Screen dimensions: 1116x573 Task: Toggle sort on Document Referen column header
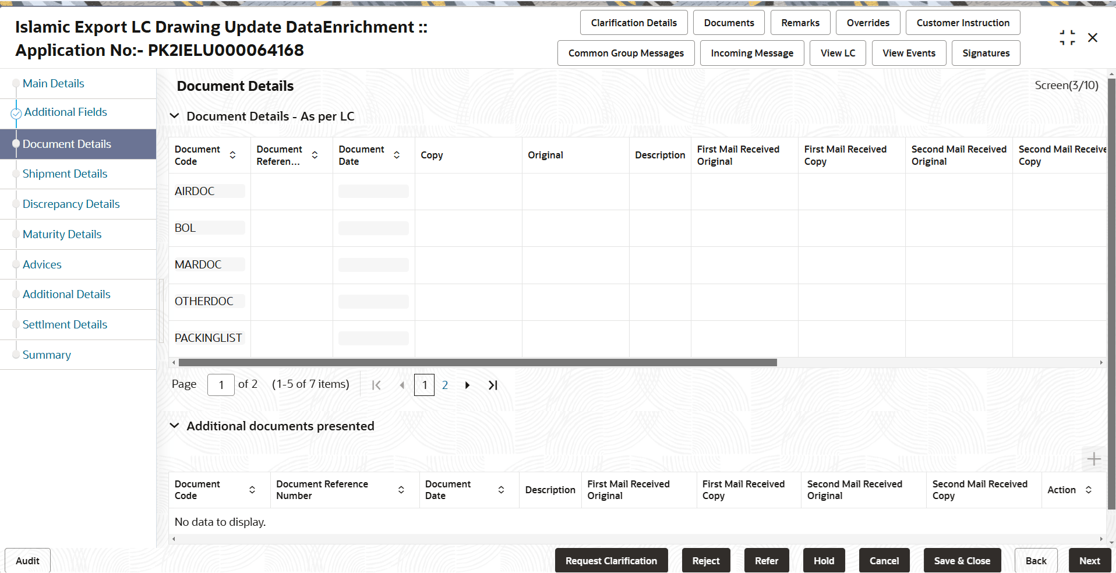[x=315, y=155]
